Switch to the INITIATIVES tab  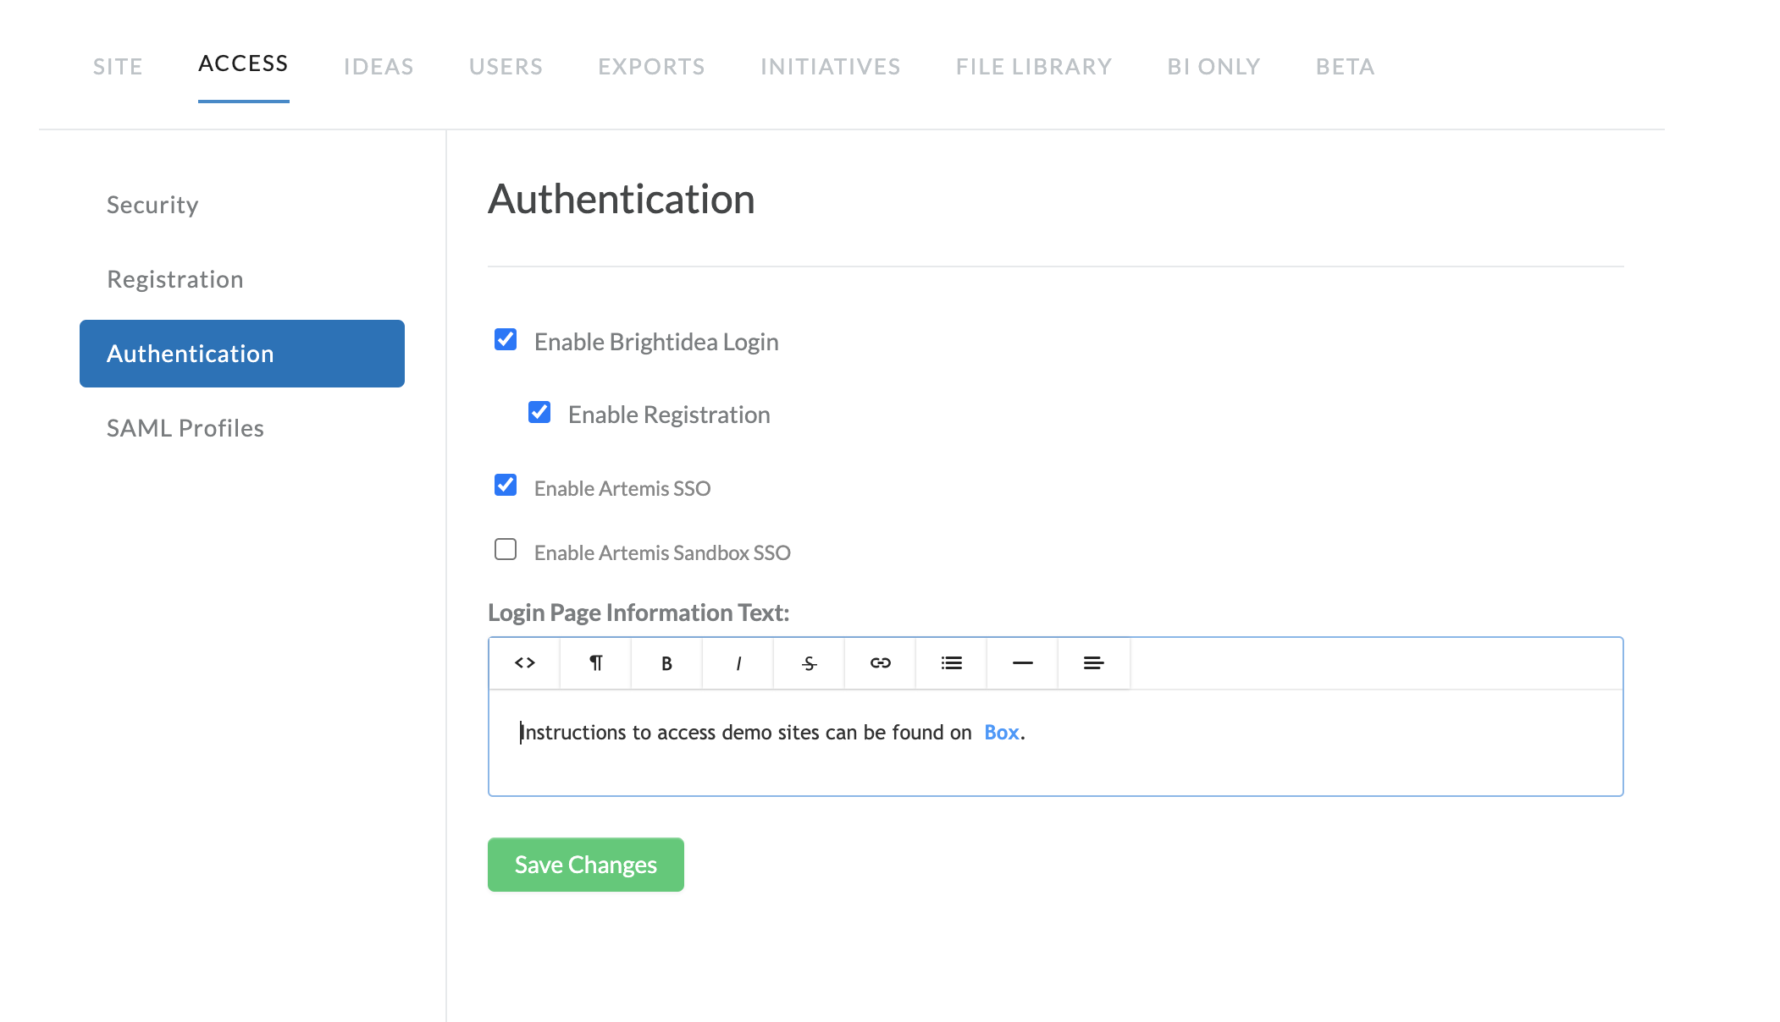point(830,66)
